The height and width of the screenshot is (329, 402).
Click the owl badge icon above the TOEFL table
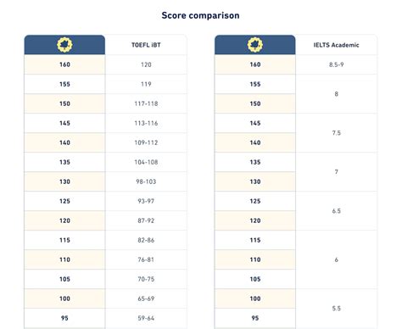pos(64,45)
